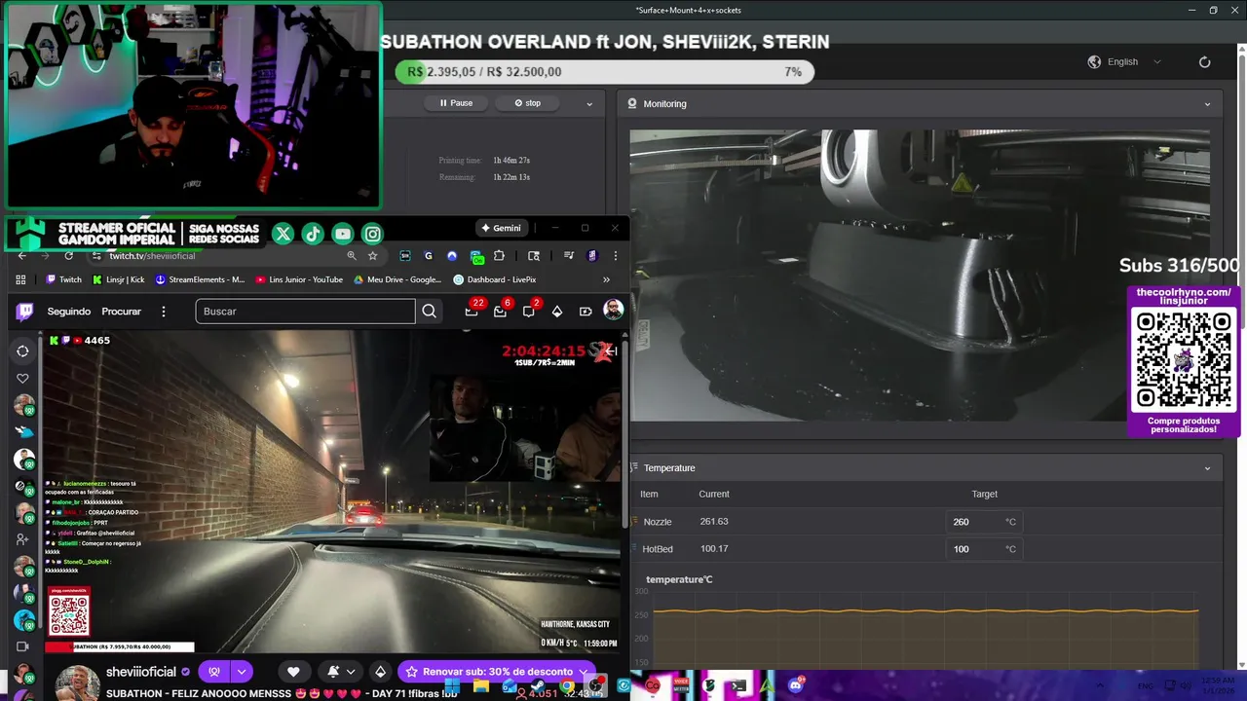Toggle the follow heart button for sheviiioficial

tap(293, 672)
